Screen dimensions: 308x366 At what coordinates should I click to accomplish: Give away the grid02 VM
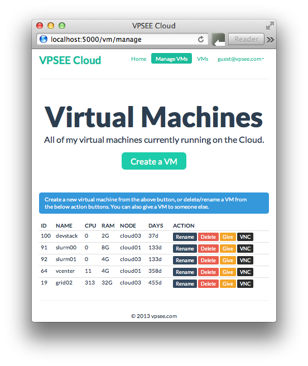[228, 283]
